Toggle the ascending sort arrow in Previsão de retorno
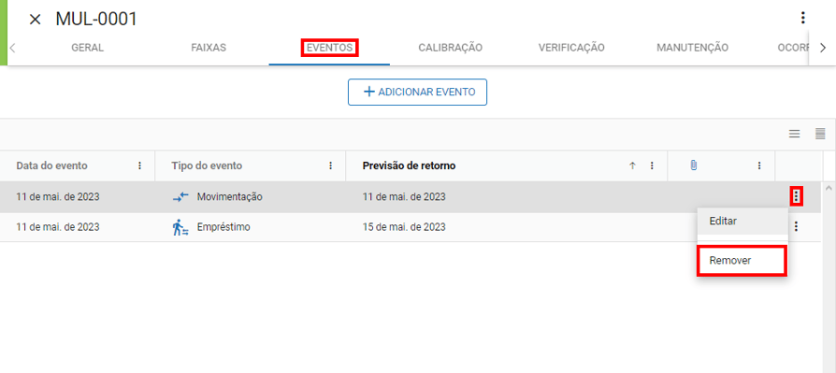The image size is (836, 373). (x=632, y=165)
